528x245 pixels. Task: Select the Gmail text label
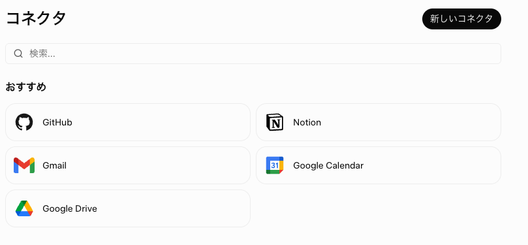pyautogui.click(x=55, y=165)
